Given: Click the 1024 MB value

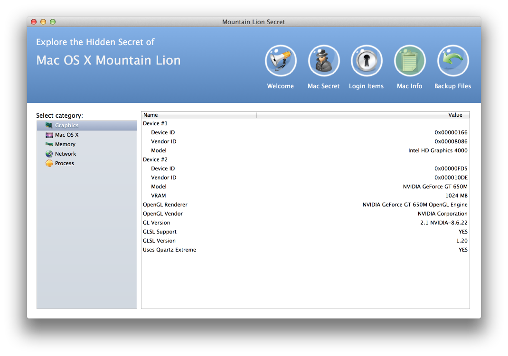Looking at the screenshot, I should click(x=456, y=196).
